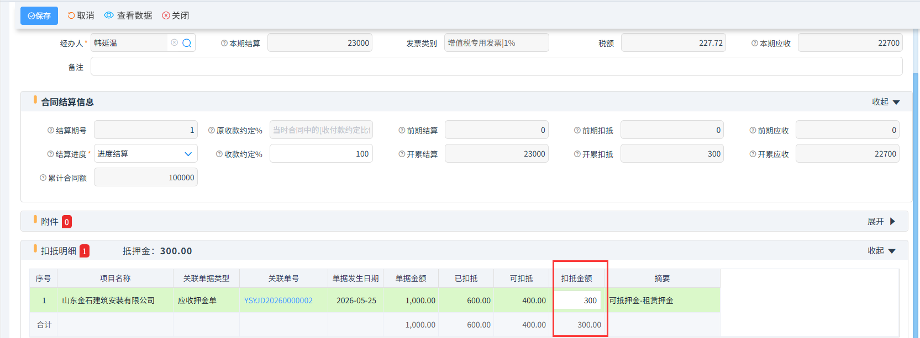Close the form with 关闭
The height and width of the screenshot is (338, 920).
coord(176,15)
